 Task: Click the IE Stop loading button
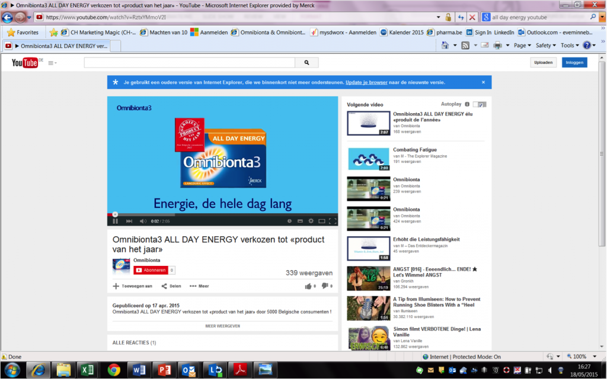[472, 17]
